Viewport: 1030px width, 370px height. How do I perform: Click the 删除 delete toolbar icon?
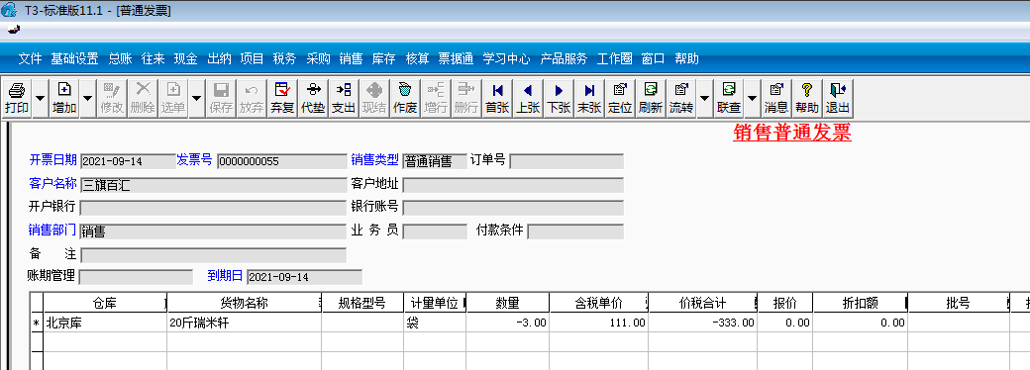pos(143,98)
